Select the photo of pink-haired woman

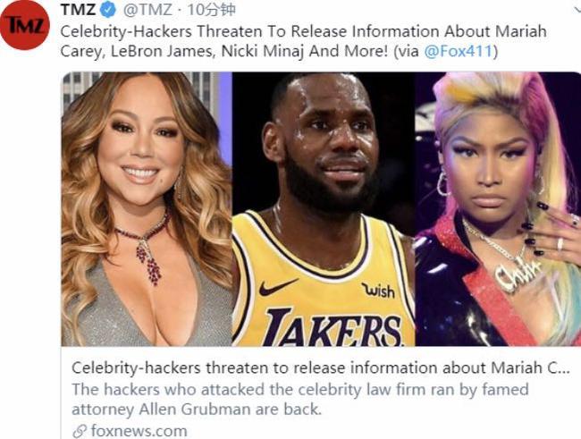pyautogui.click(x=498, y=209)
